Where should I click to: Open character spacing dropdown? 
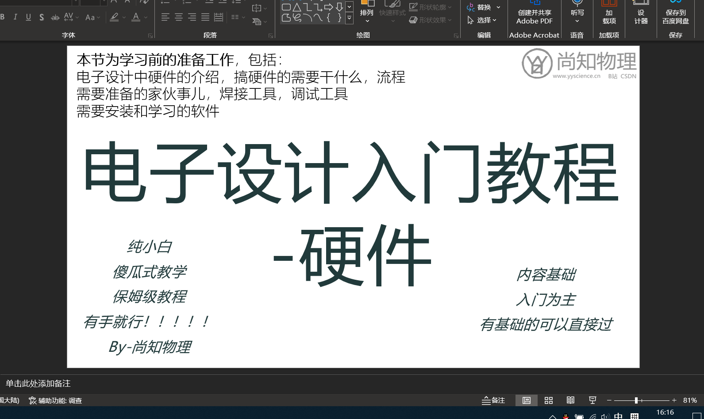[71, 17]
